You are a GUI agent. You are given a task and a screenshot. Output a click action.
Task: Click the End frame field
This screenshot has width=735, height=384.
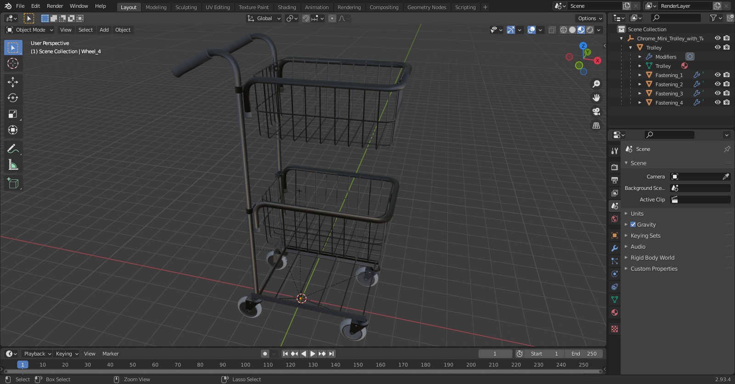[584, 354]
